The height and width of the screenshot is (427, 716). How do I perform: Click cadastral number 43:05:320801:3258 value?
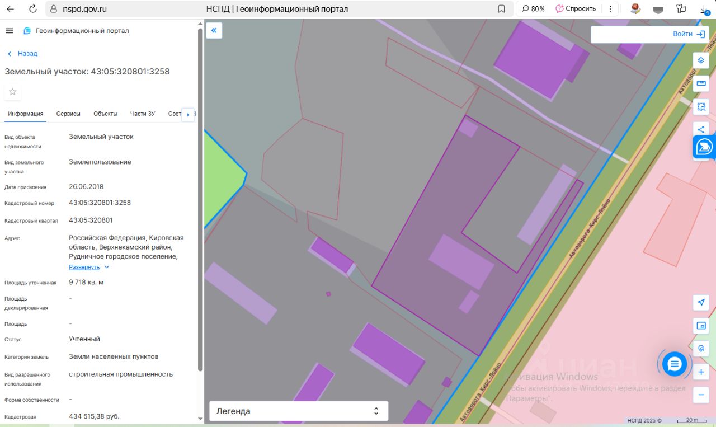click(100, 203)
